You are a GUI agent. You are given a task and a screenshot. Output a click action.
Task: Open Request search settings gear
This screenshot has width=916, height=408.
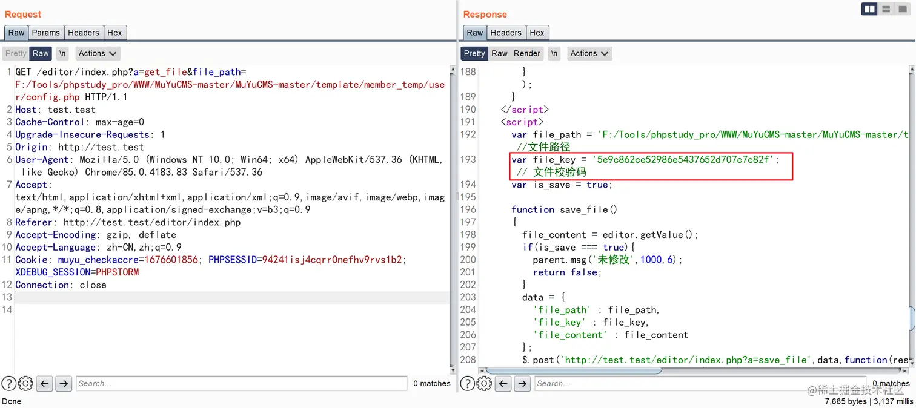[25, 383]
